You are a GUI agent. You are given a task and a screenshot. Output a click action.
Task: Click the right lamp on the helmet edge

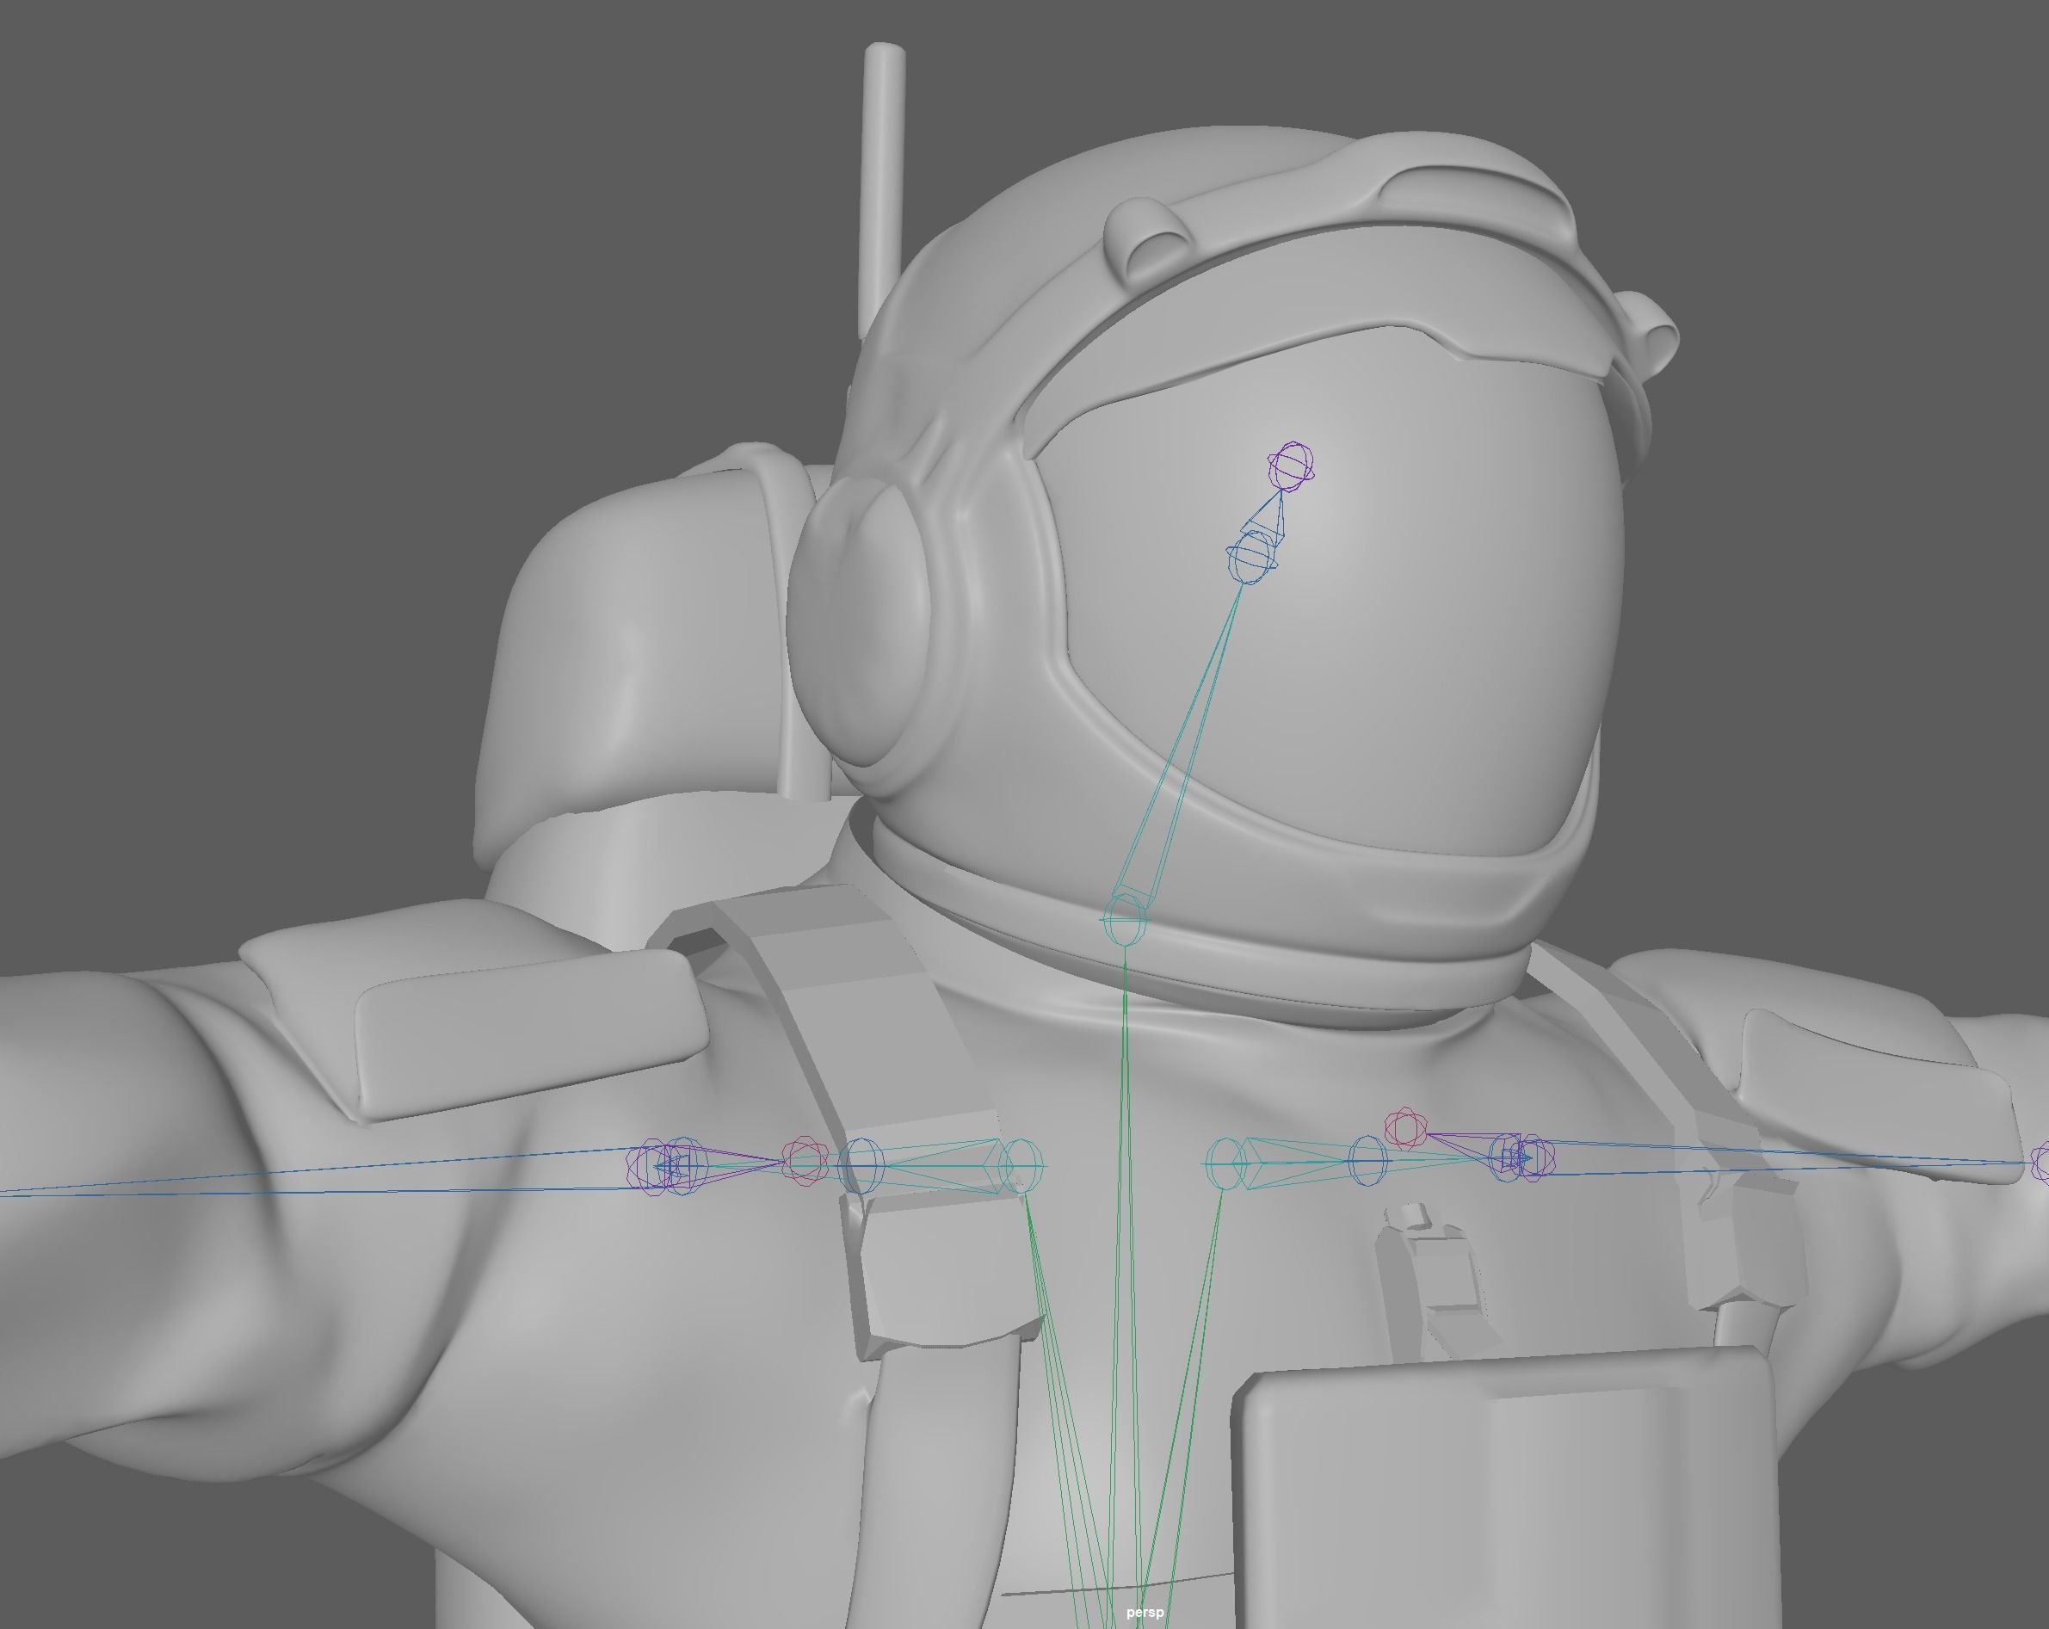pyautogui.click(x=1651, y=337)
